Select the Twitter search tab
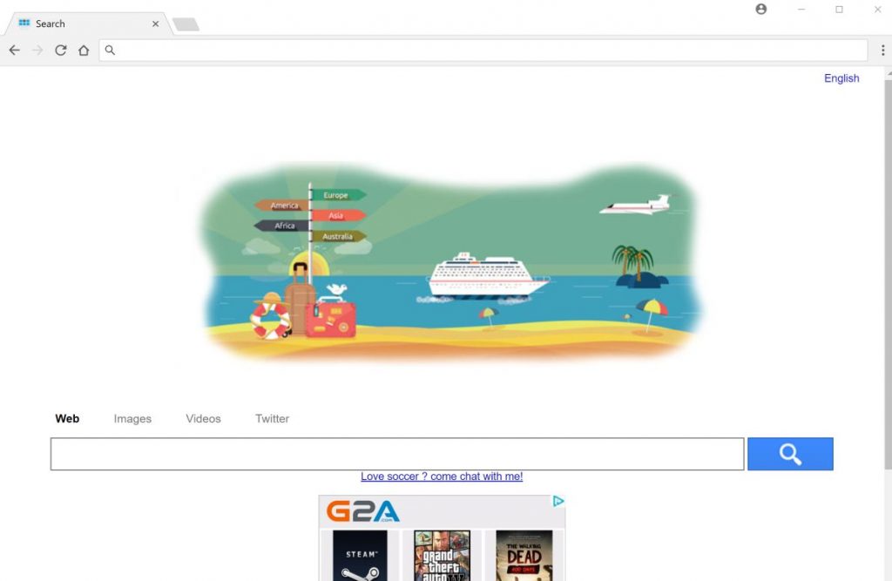This screenshot has height=581, width=892. (272, 418)
